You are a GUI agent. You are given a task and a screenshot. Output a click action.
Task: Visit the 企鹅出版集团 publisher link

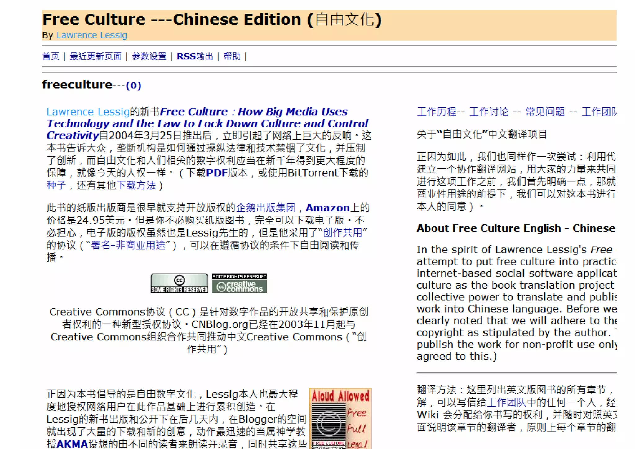click(x=266, y=207)
